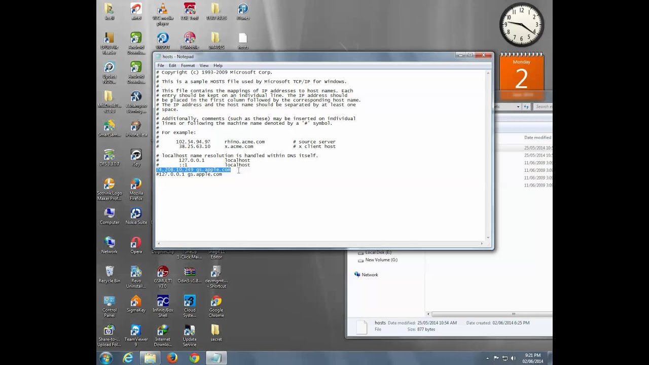Select the Sothink Logo Maker shortcut
Screen dimensions: 649x365
[109, 190]
